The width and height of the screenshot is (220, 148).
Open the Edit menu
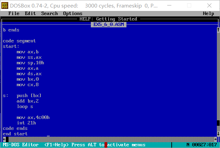click(30, 13)
